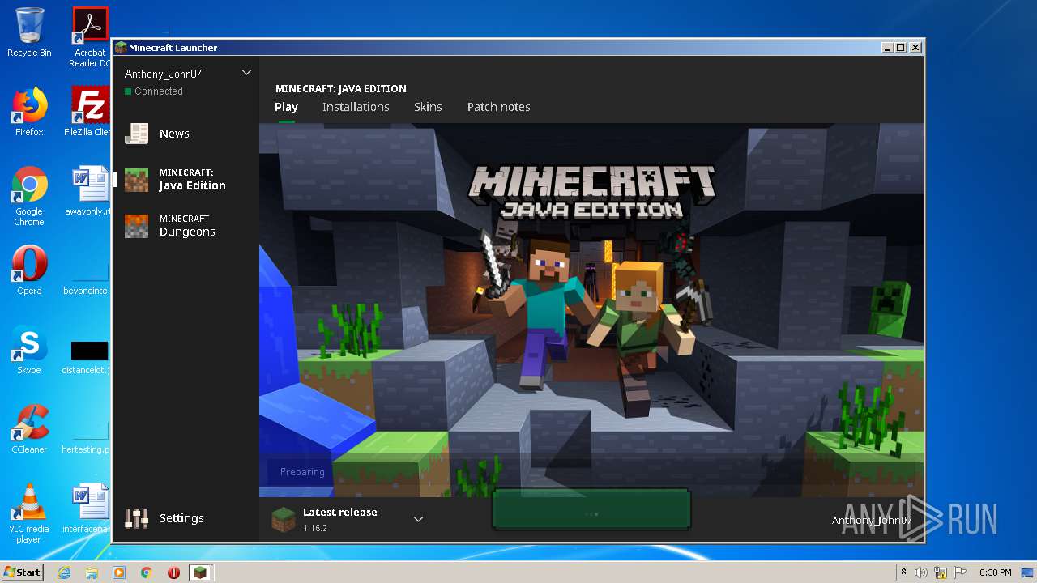Image resolution: width=1037 pixels, height=583 pixels.
Task: Maximize the Minecraft Launcher window
Action: coord(901,48)
